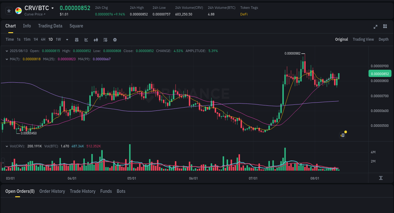
Task: Switch chart to Trading View mode
Action: (363, 39)
